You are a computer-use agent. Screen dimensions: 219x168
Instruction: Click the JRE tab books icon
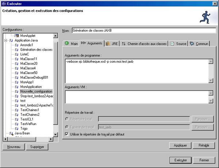tap(108, 43)
